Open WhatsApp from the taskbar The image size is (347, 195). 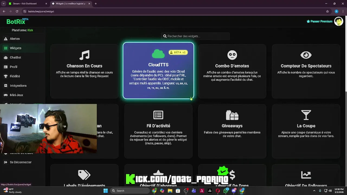[x=226, y=191]
